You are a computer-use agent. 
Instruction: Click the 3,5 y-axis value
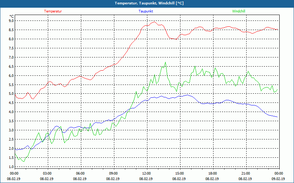12,121
